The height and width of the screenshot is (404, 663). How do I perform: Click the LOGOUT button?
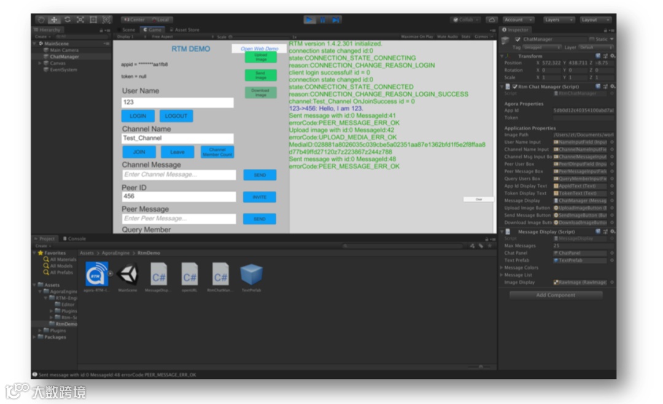[176, 116]
